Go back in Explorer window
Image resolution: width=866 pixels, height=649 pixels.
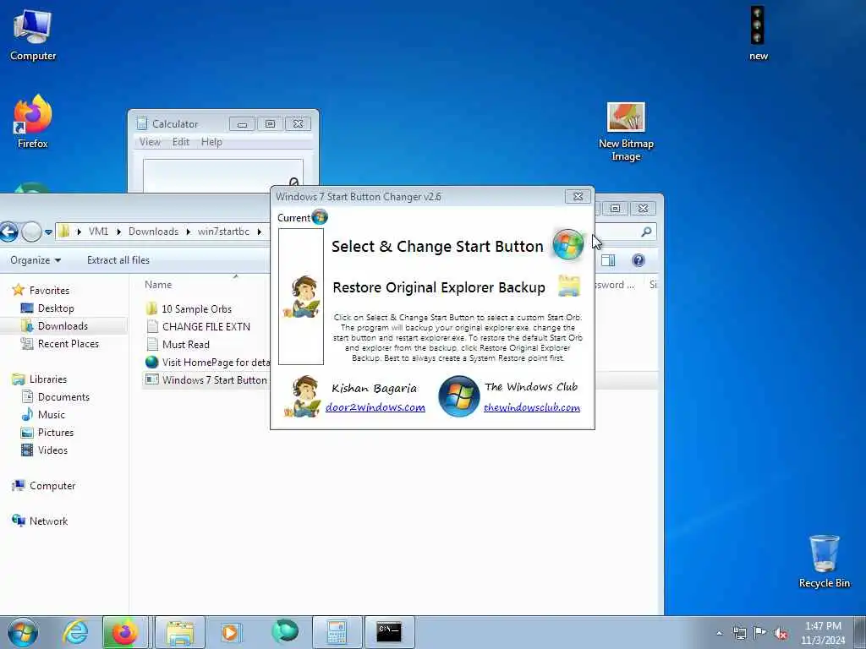coord(8,232)
